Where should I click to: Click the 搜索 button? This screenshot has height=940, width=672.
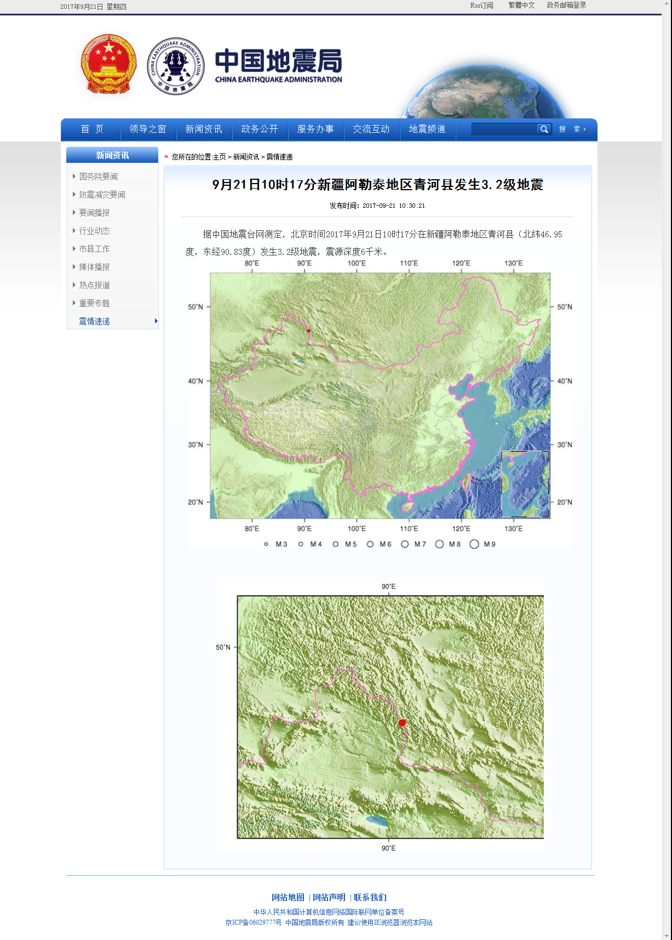(572, 129)
